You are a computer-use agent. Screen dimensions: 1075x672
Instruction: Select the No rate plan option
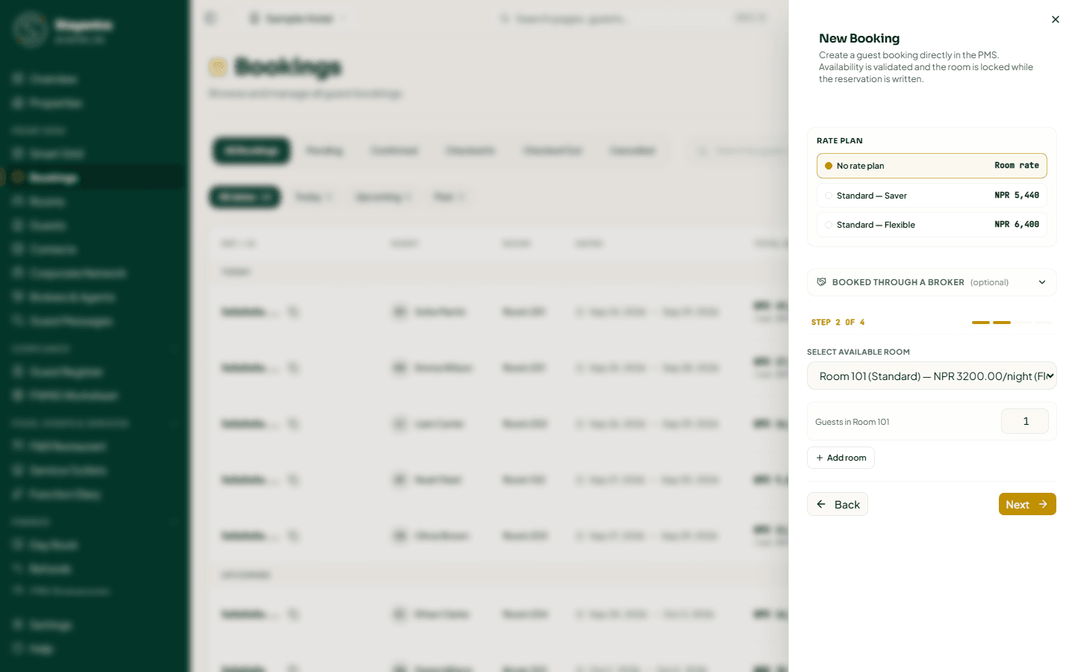point(932,166)
